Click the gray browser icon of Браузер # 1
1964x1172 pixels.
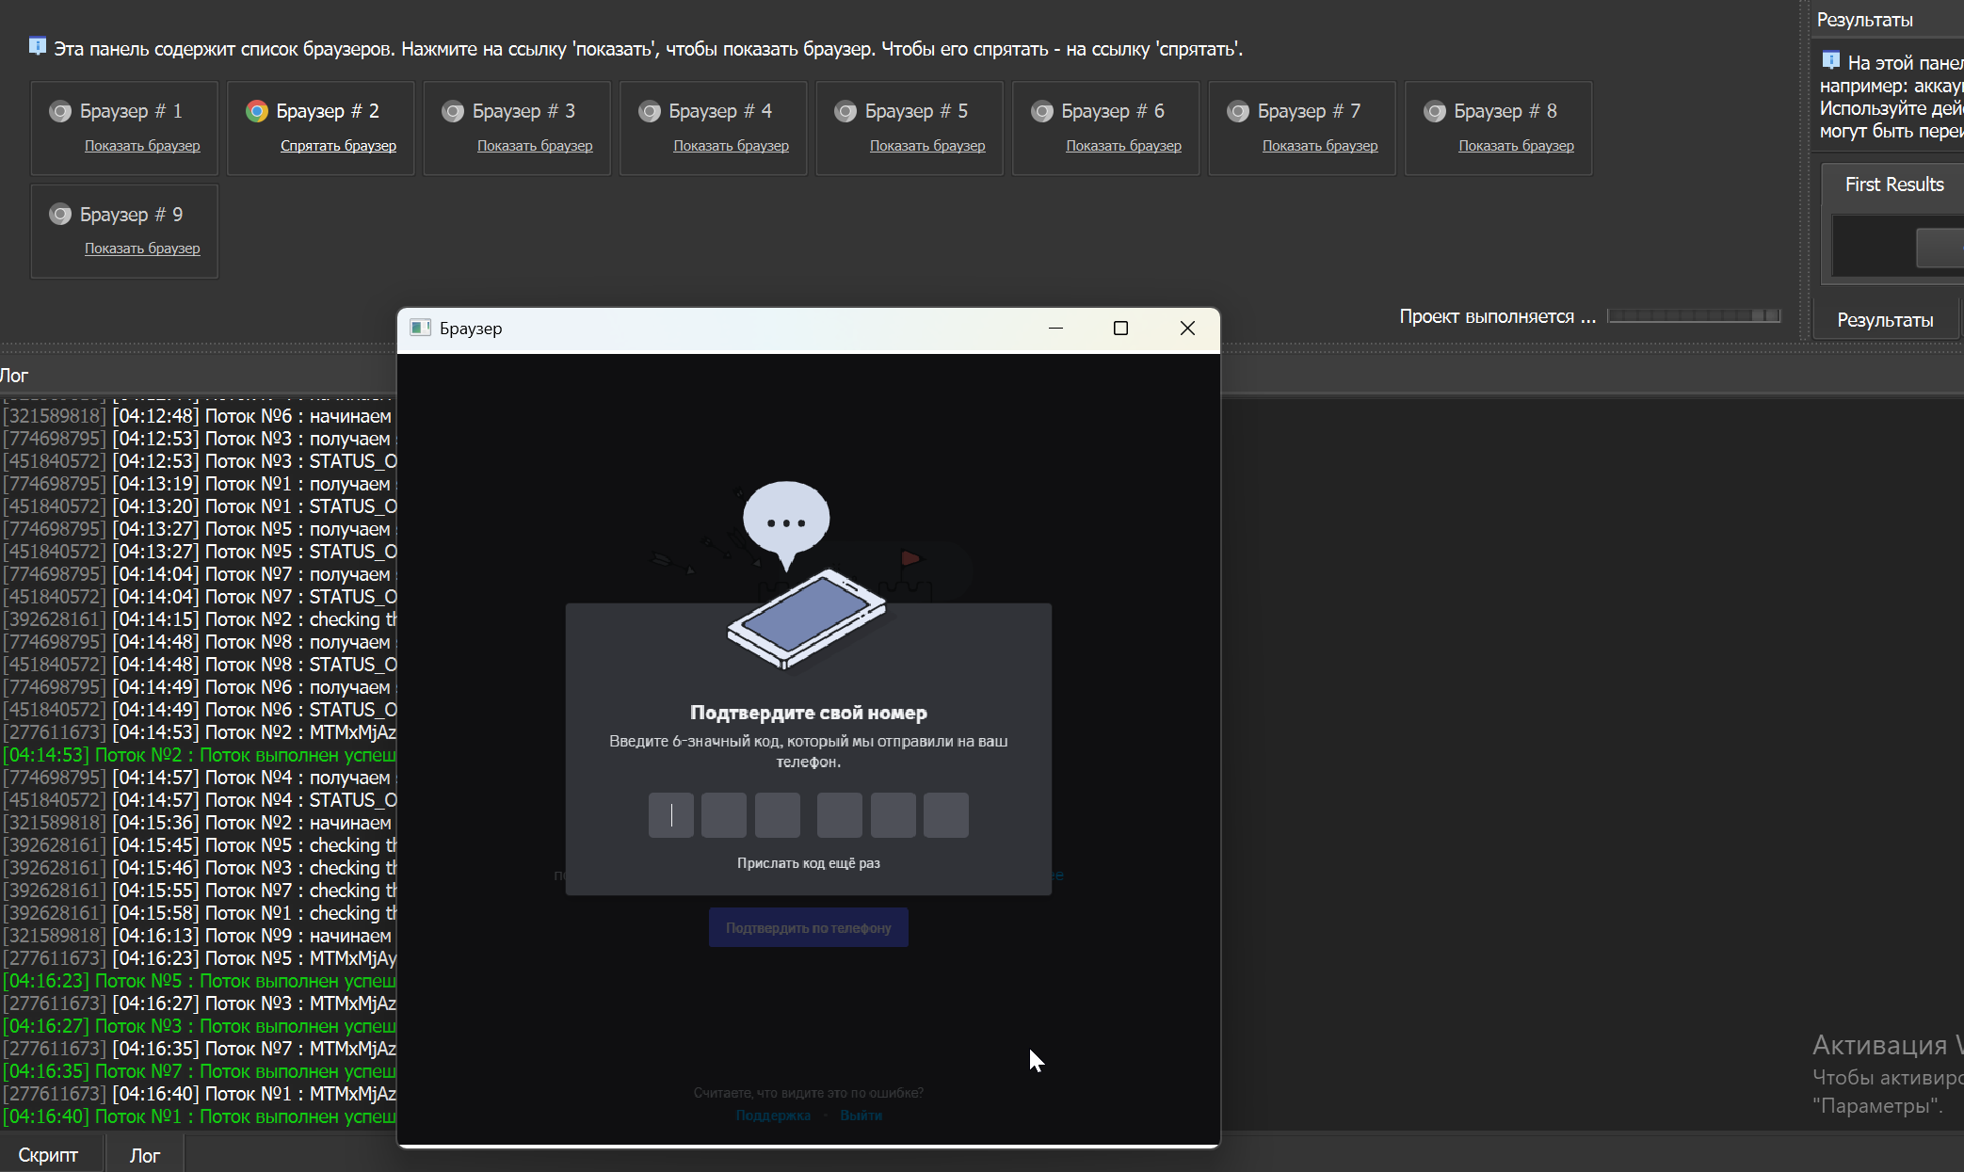click(x=60, y=111)
